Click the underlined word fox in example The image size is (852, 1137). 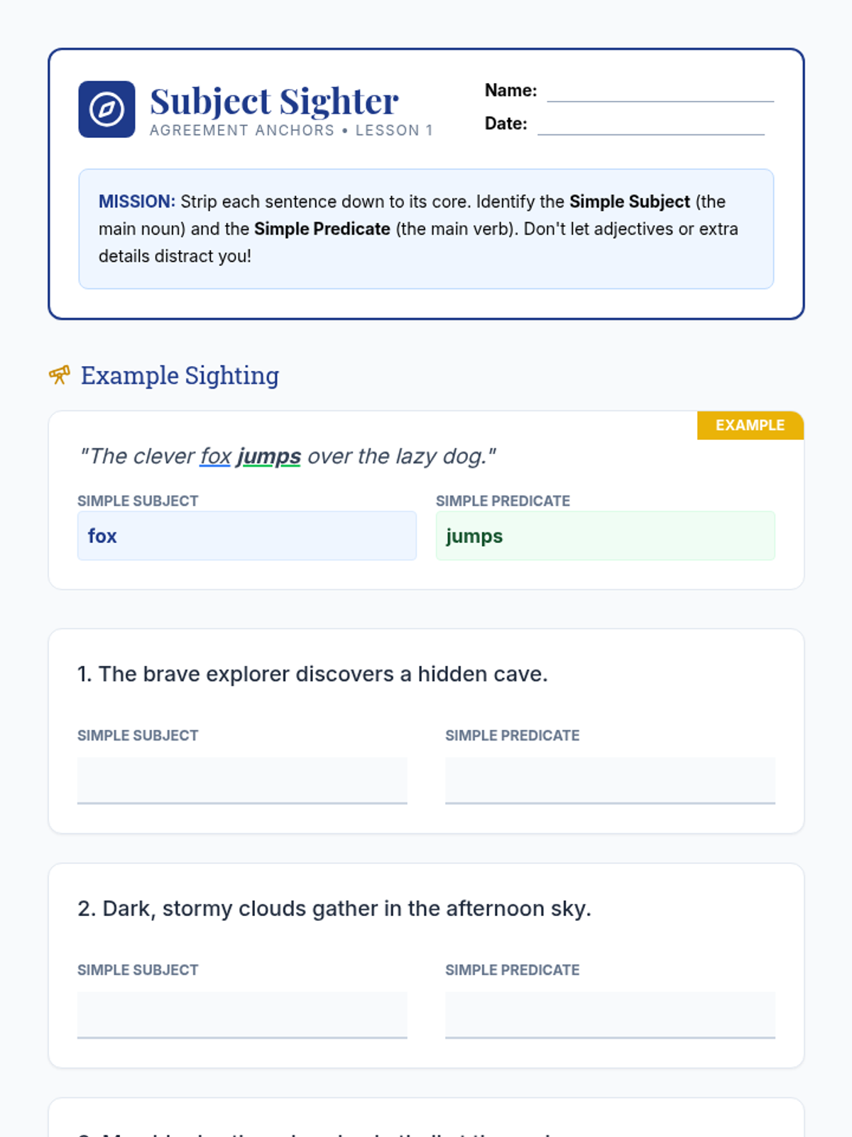pyautogui.click(x=216, y=456)
